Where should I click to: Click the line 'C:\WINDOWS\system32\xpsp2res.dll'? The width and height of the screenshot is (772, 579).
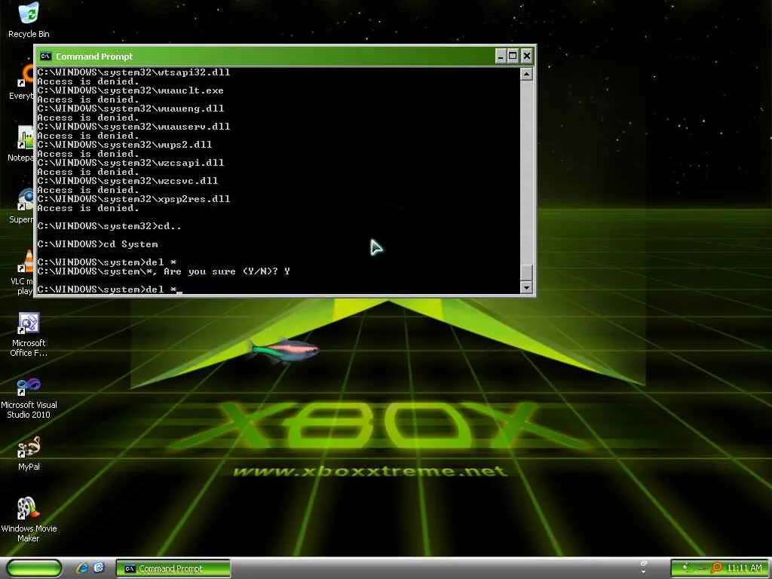[x=133, y=199]
